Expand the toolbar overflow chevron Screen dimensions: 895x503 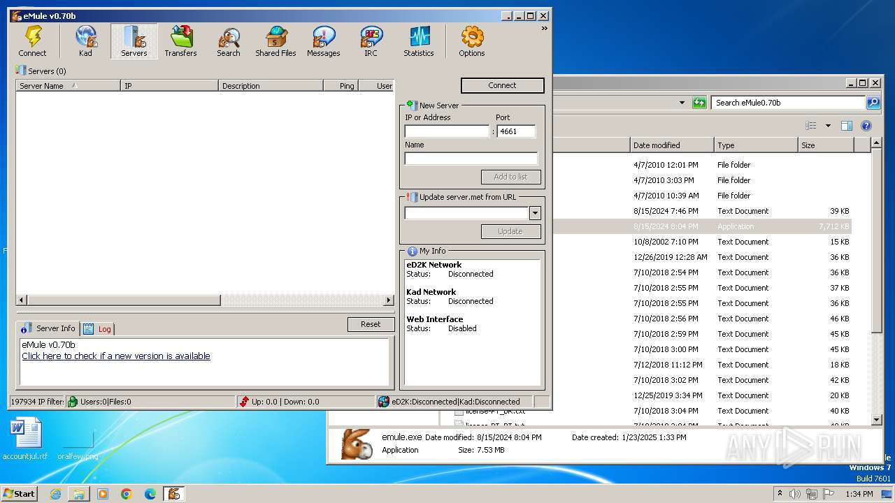pyautogui.click(x=544, y=29)
